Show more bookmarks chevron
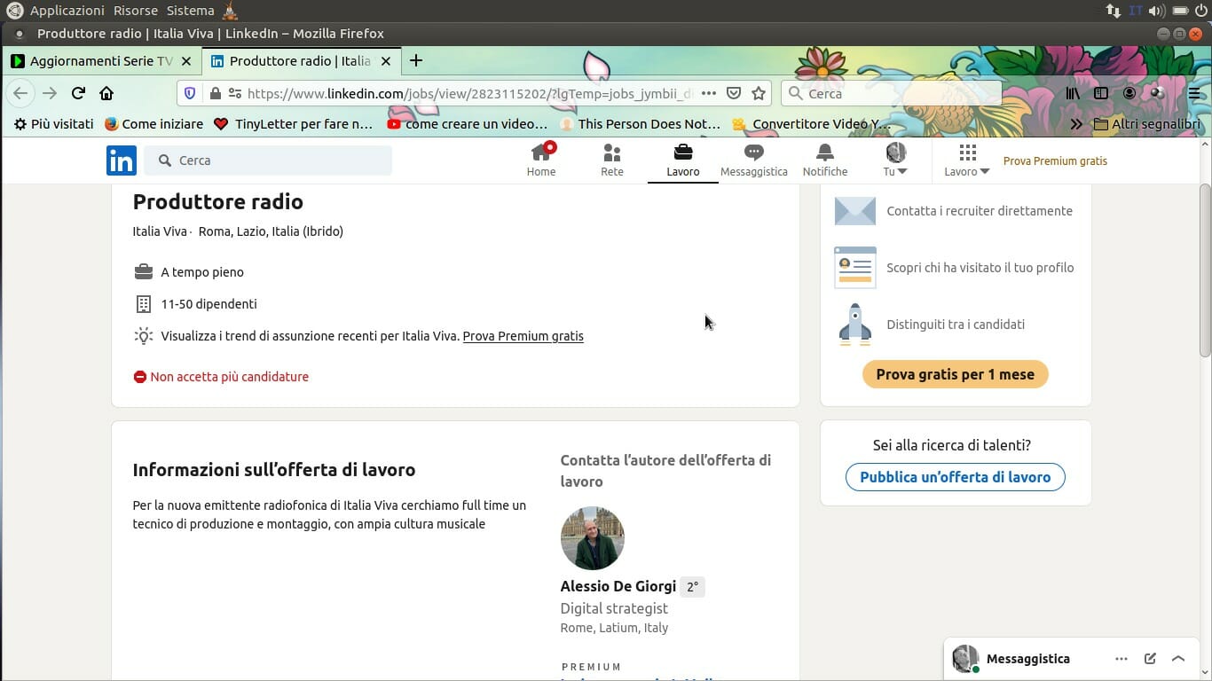 click(x=1076, y=124)
